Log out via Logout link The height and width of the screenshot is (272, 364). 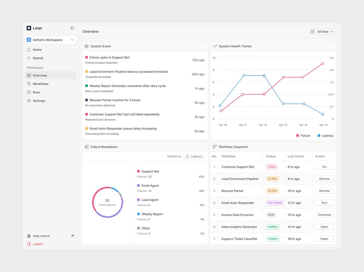pyautogui.click(x=38, y=244)
